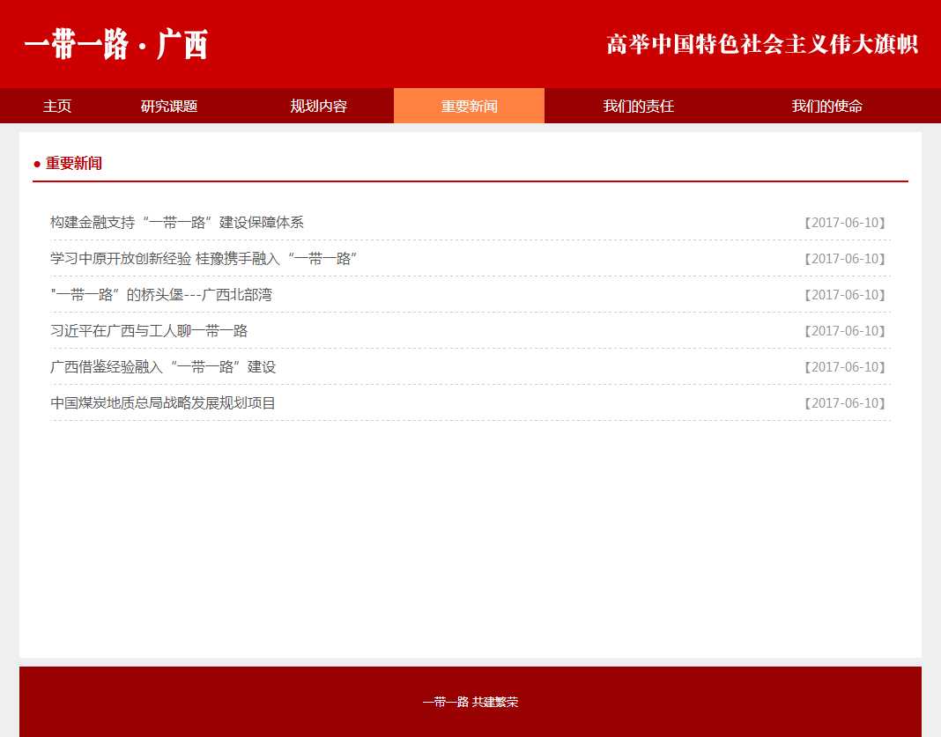This screenshot has height=737, width=941.
Task: Open 广西借鉴经验融入“一带一路”建设 news link
Action: (x=163, y=367)
